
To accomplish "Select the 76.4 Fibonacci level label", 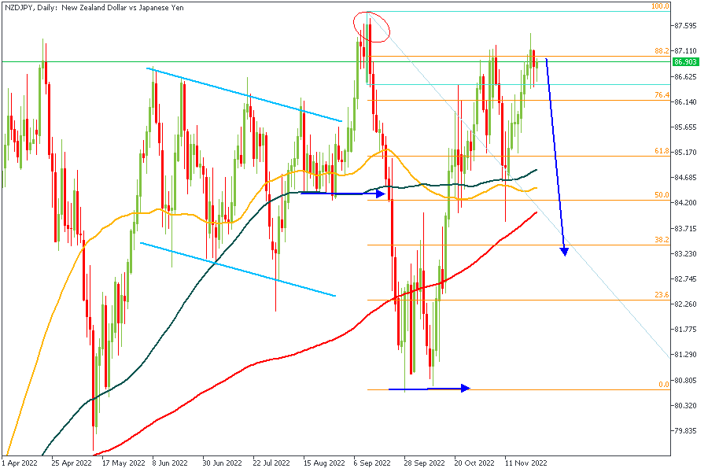I will point(662,95).
